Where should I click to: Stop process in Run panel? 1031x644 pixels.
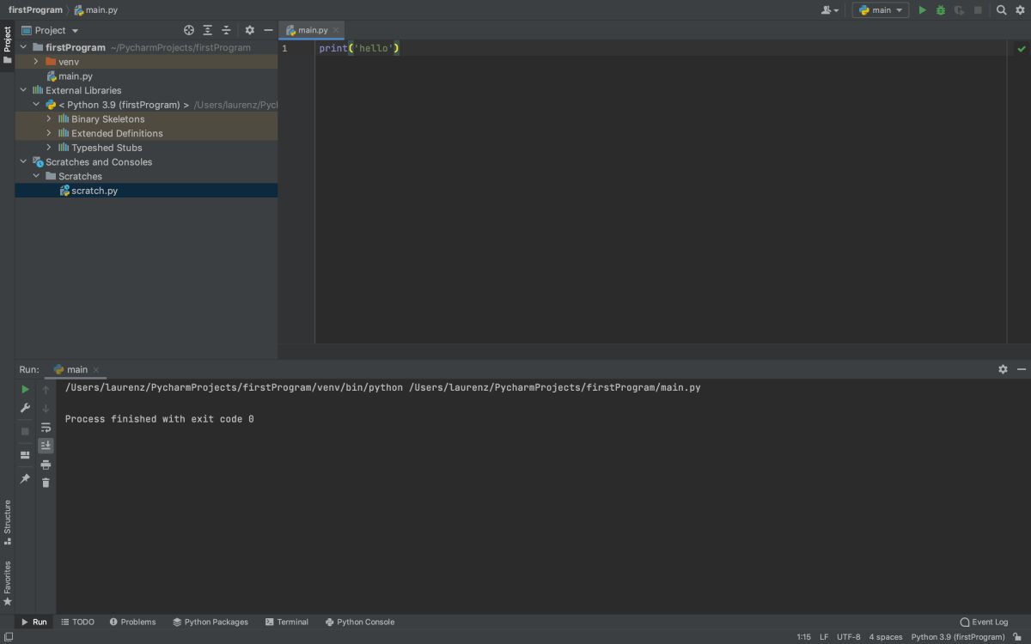click(25, 431)
